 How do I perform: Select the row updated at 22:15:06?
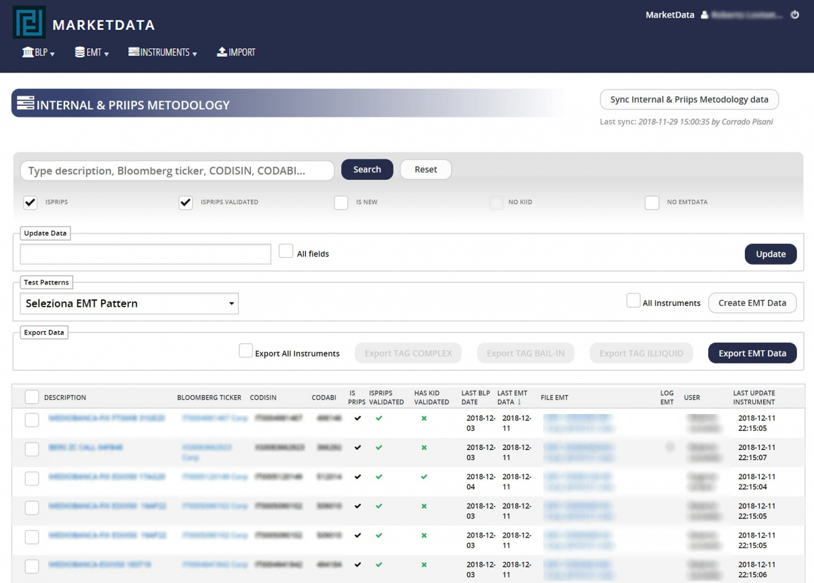(x=32, y=566)
